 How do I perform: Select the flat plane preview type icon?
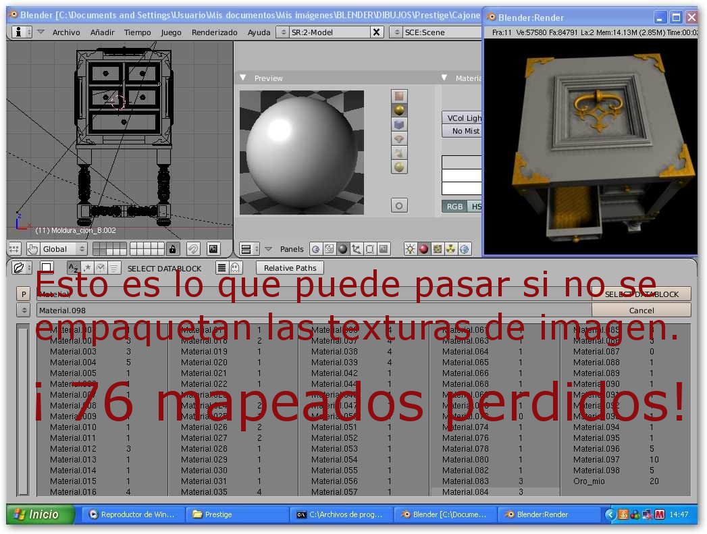pyautogui.click(x=399, y=96)
